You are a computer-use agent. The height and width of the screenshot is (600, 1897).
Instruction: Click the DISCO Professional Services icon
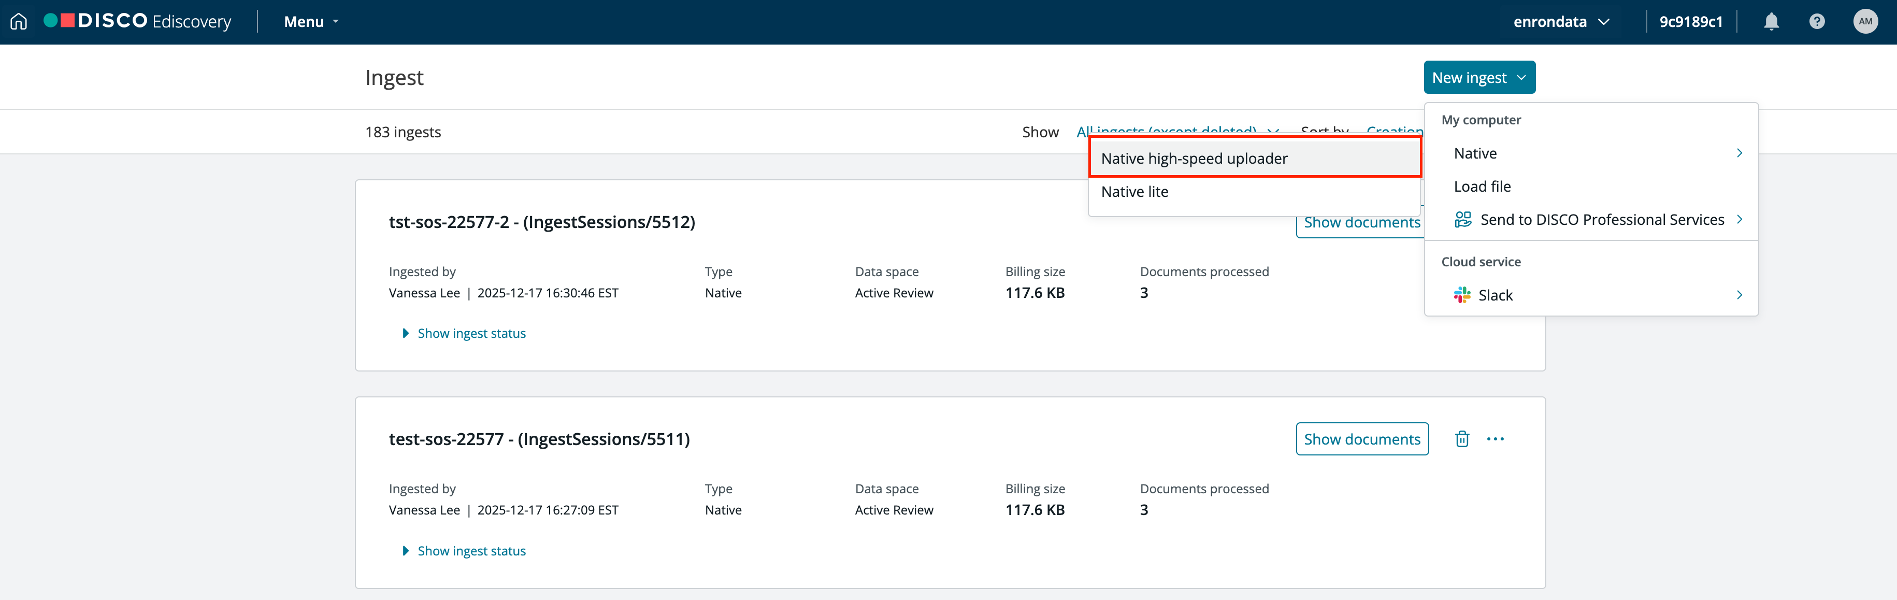[1462, 219]
